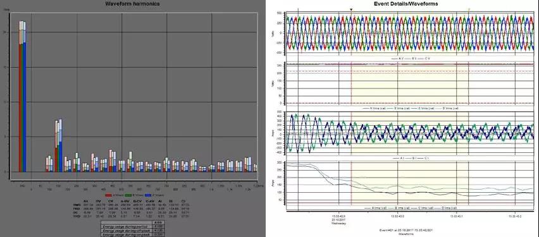This screenshot has width=539, height=237.
Task: Click the 'CV' column header in harmonics table
Action: coord(111,201)
